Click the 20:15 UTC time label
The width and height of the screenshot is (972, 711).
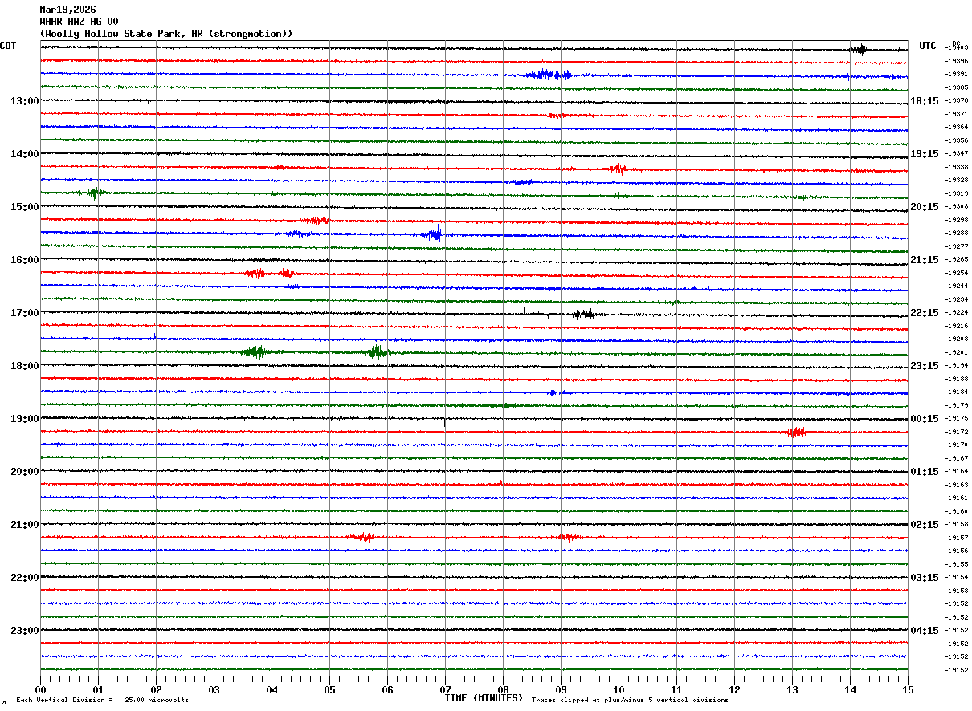925,207
